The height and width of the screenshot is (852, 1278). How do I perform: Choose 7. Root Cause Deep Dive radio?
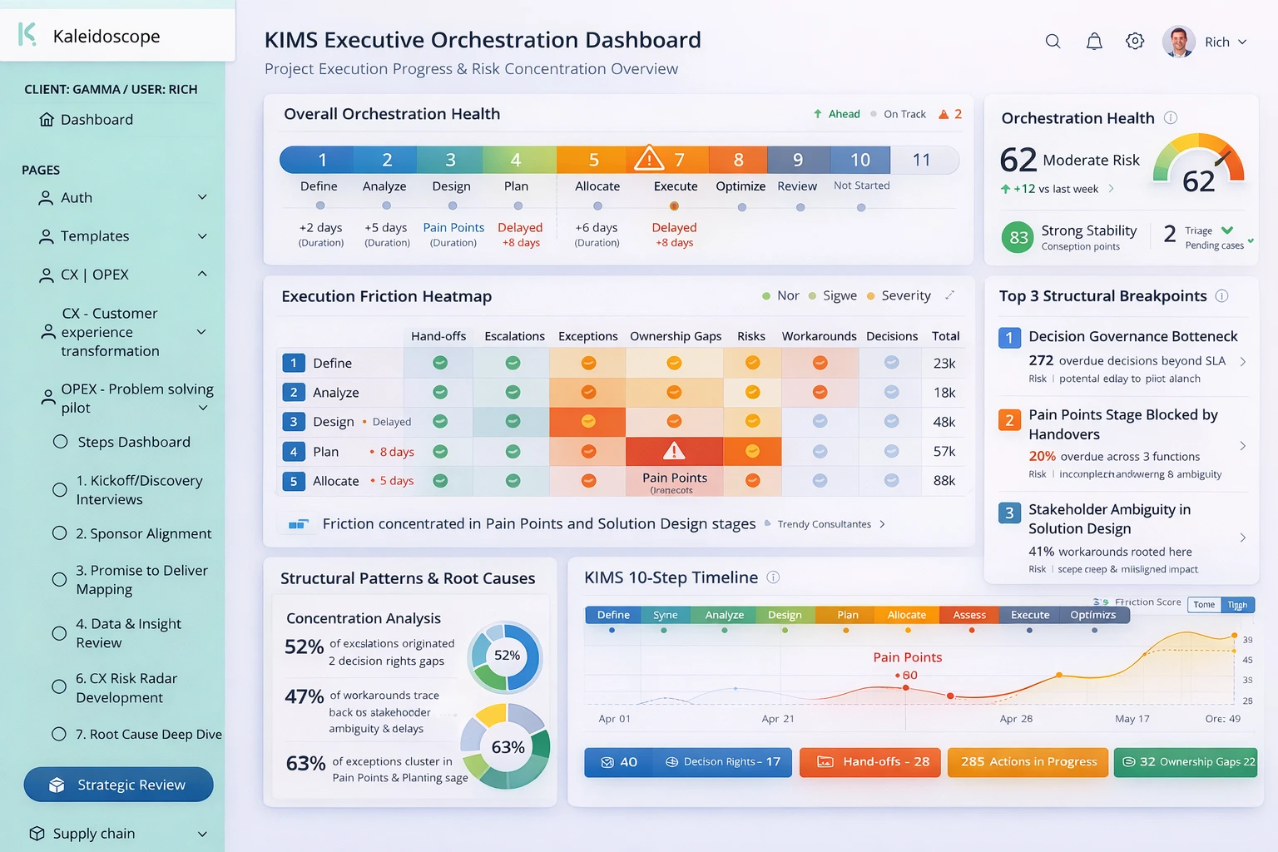59,734
